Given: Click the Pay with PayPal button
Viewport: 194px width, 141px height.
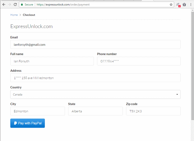Looking at the screenshot, I should click(x=28, y=123).
